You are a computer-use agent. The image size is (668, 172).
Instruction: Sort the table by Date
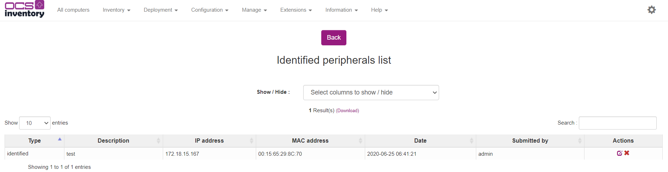point(420,141)
